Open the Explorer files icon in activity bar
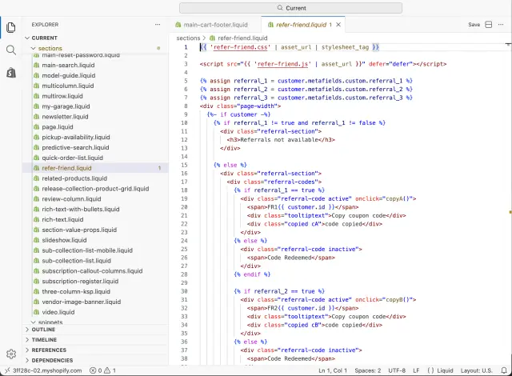Image resolution: width=512 pixels, height=376 pixels. click(10, 27)
